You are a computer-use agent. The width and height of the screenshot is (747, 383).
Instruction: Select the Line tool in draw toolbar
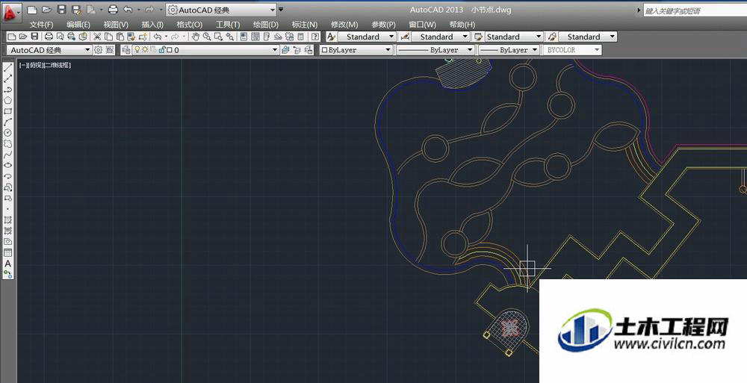(8, 68)
